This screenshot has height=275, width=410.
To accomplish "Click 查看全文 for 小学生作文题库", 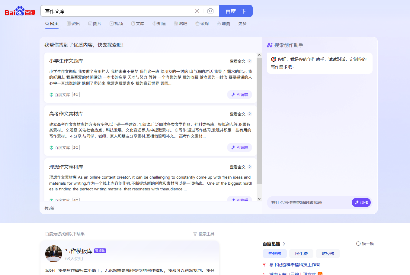I will pos(238,61).
